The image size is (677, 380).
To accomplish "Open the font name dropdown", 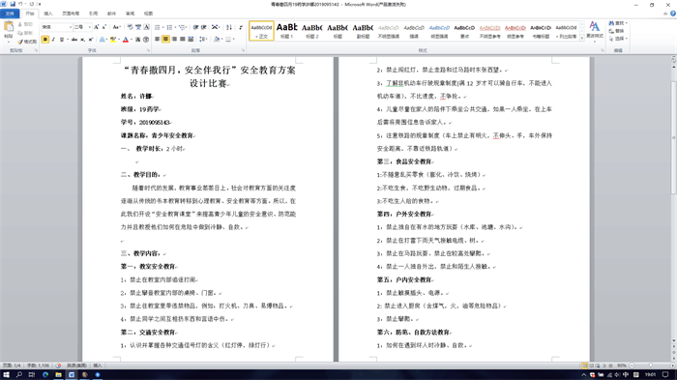I will click(71, 27).
